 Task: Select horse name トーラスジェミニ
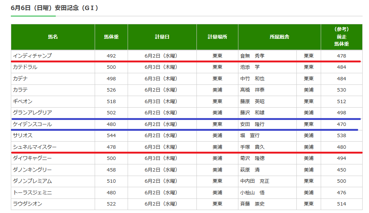click(x=32, y=193)
